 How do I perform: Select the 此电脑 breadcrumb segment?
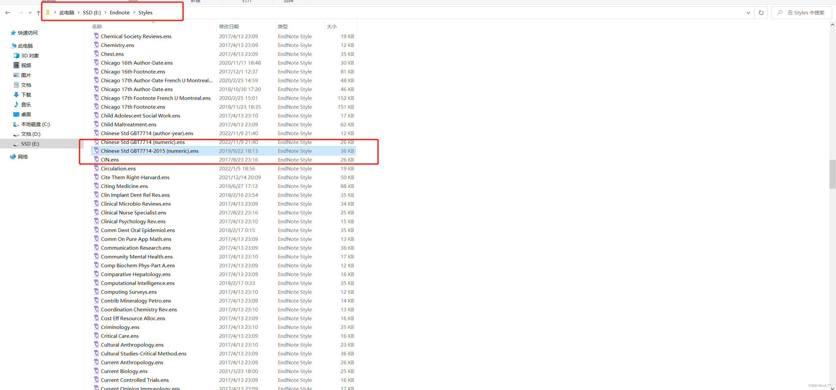click(x=67, y=13)
